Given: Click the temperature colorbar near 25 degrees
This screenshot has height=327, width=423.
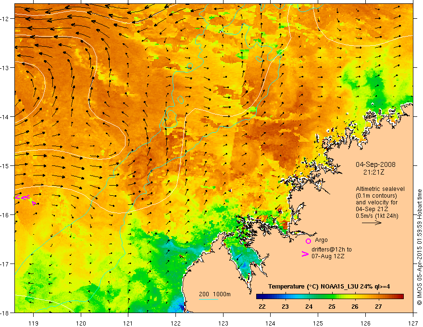Looking at the screenshot, I should point(332,297).
